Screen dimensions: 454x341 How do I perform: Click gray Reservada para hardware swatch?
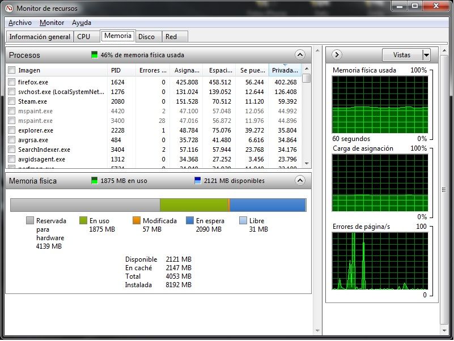[30, 220]
